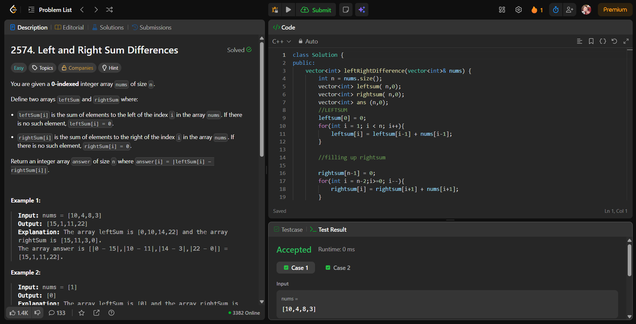Select the Code panel tab
This screenshot has width=636, height=324.
(x=284, y=28)
